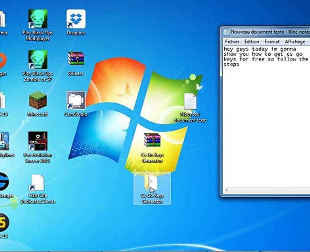This screenshot has height=252, width=310.
Task: Select Play Black Ops Zombie or SP icon
Action: click(x=37, y=60)
